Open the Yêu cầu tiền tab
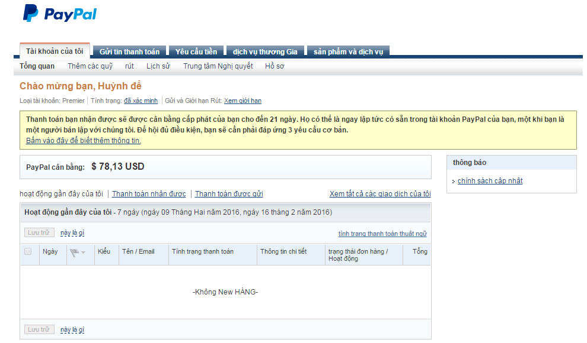Image resolution: width=587 pixels, height=343 pixels. tap(196, 51)
